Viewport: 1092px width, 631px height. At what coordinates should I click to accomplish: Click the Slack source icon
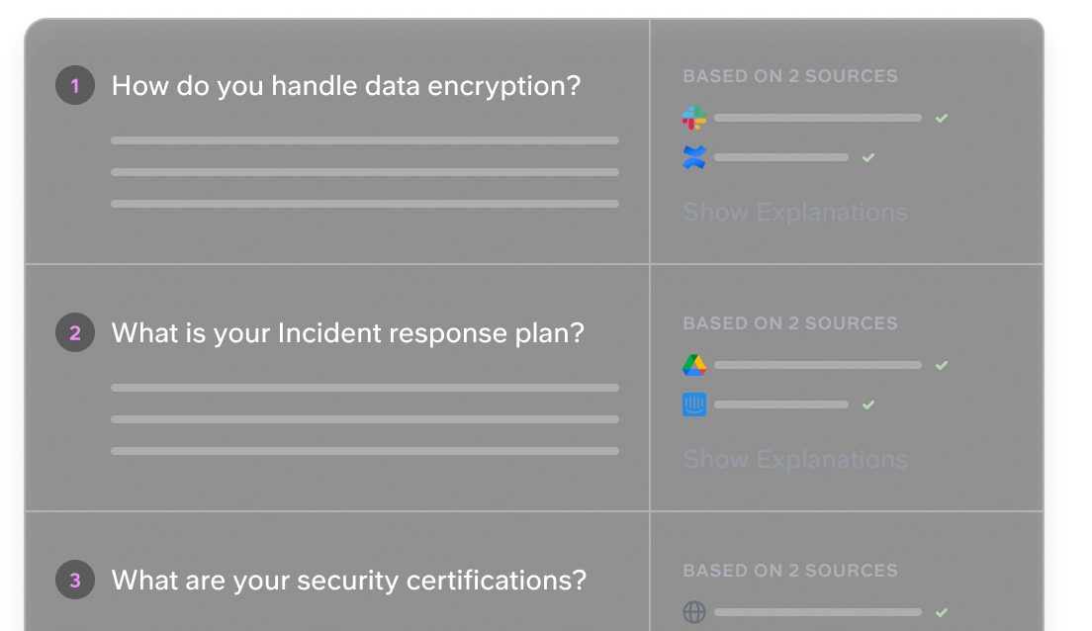pos(694,119)
